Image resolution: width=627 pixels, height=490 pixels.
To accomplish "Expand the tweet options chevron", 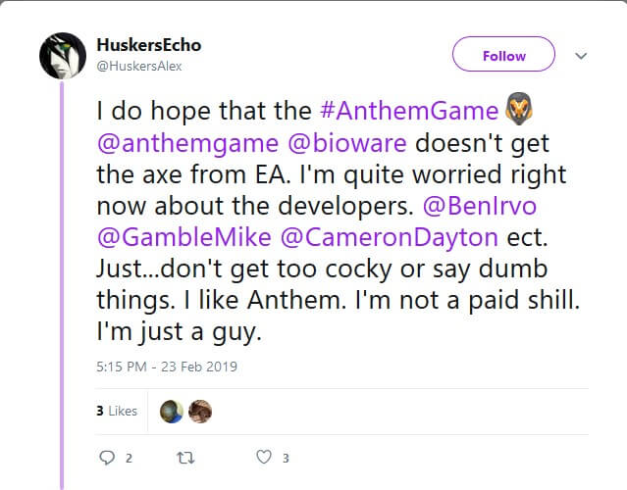I will click(x=581, y=56).
